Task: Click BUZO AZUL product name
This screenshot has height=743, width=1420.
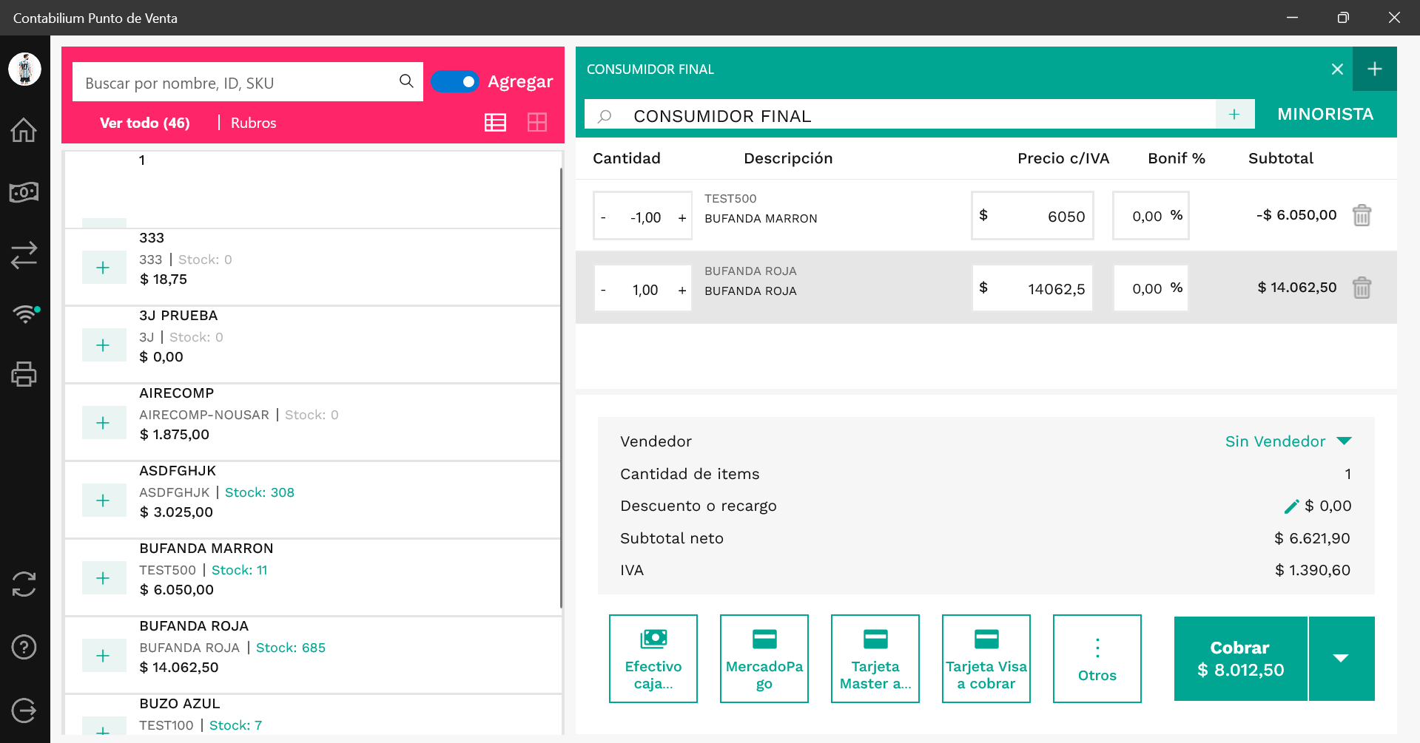Action: [x=180, y=704]
